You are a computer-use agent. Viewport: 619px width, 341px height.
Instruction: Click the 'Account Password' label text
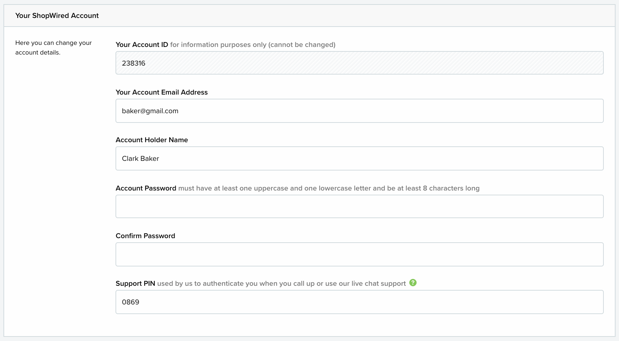pos(146,188)
